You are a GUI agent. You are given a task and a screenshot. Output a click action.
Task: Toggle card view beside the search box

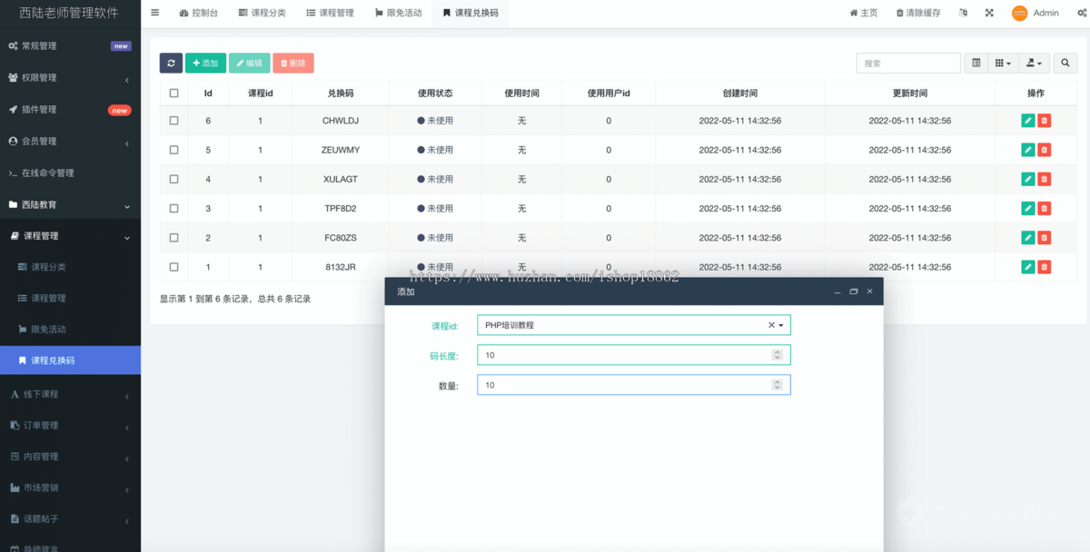point(976,63)
